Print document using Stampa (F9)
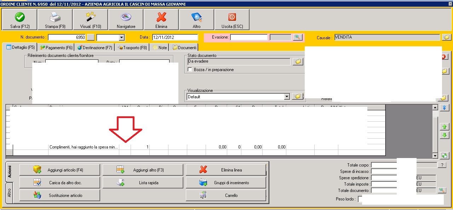 click(55, 20)
